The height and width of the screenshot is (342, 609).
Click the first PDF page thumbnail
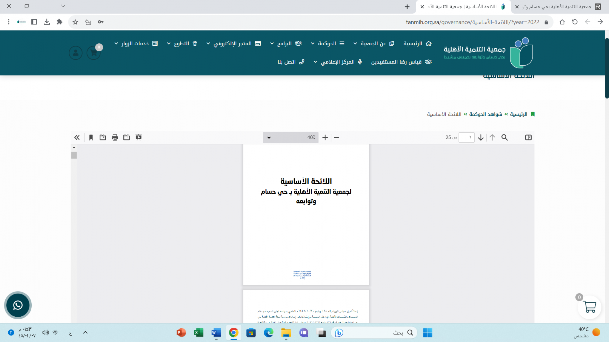306,215
